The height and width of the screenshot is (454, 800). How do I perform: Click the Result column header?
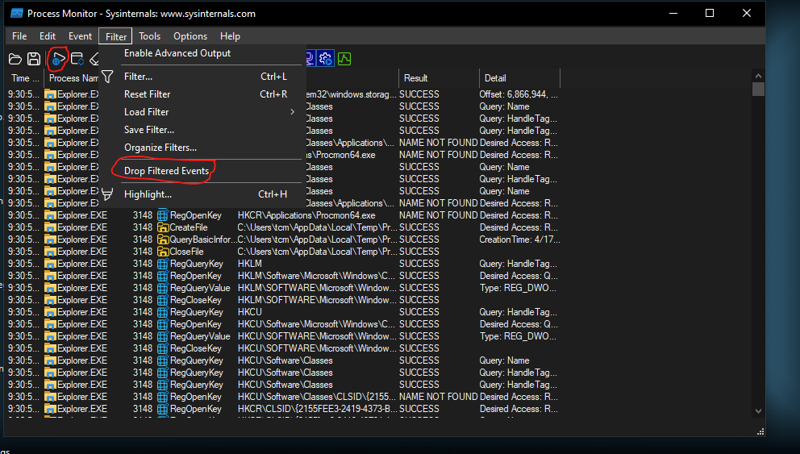click(438, 78)
